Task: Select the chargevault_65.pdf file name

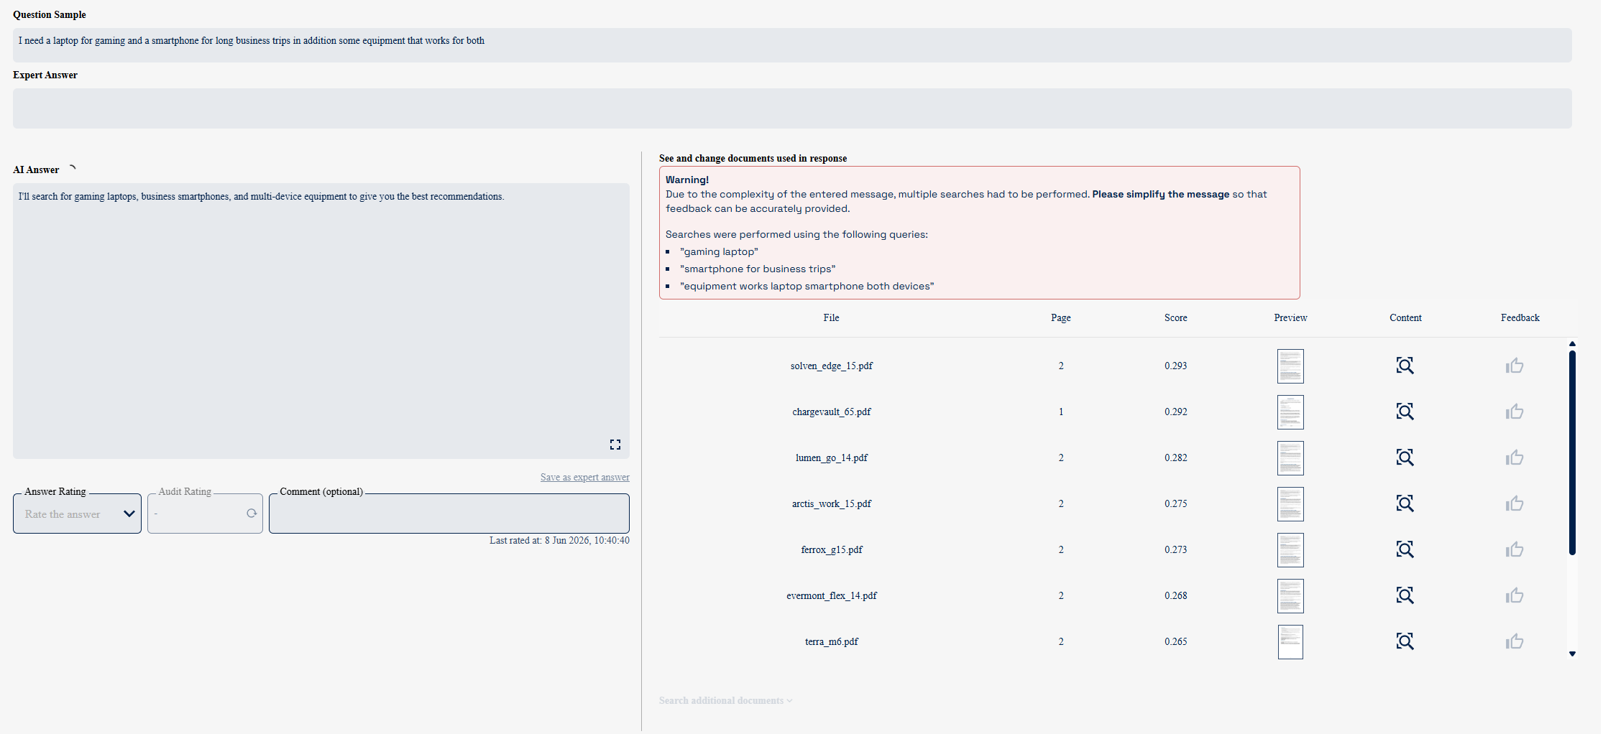Action: [x=832, y=412]
